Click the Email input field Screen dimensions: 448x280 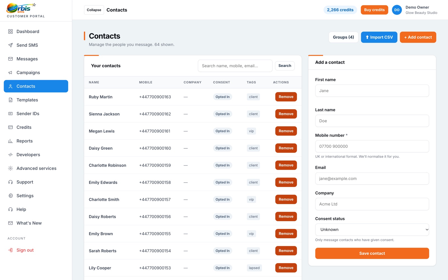(372, 179)
